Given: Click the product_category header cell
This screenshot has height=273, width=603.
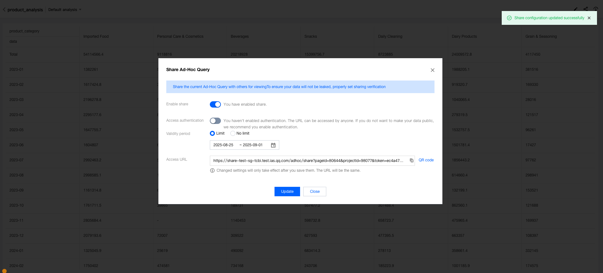Looking at the screenshot, I should [x=24, y=31].
